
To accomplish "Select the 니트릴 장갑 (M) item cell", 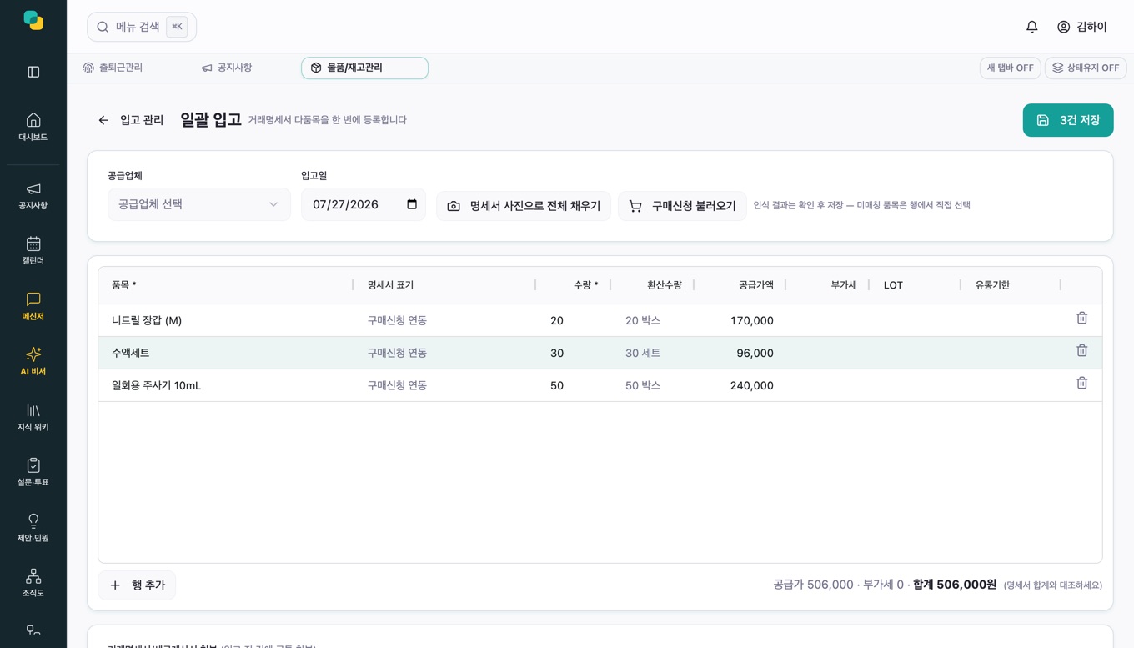I will (x=225, y=320).
